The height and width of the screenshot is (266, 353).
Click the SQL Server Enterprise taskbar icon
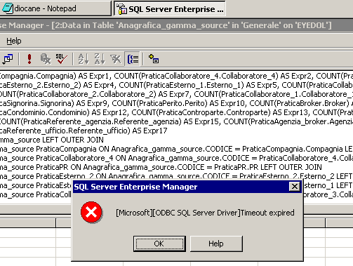121,9
